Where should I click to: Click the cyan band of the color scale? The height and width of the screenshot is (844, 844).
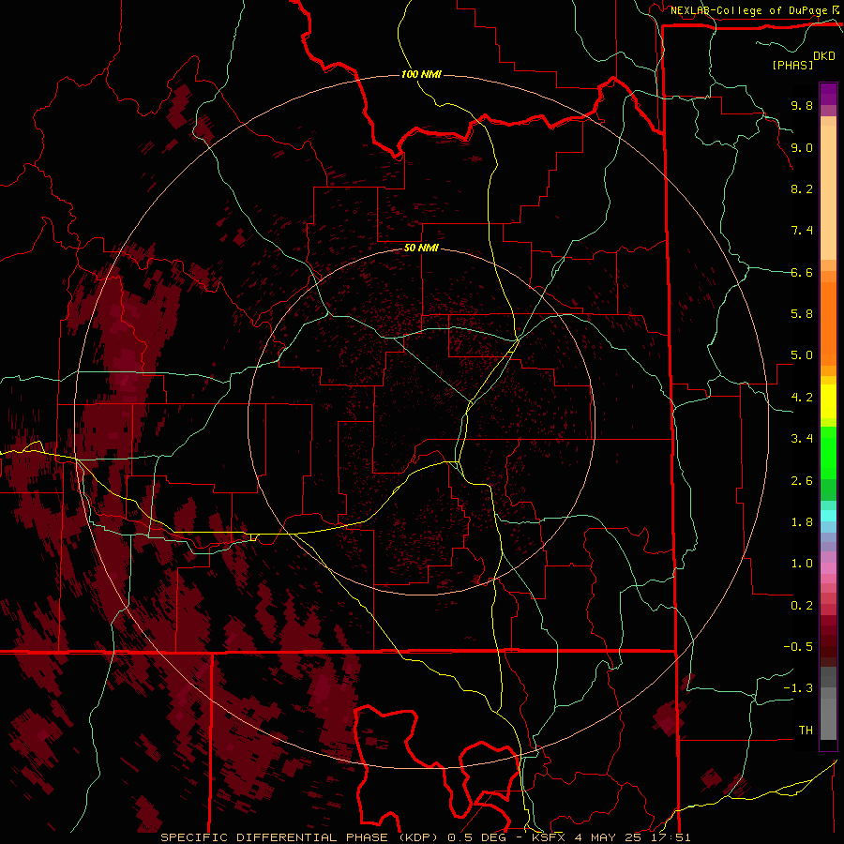[828, 516]
